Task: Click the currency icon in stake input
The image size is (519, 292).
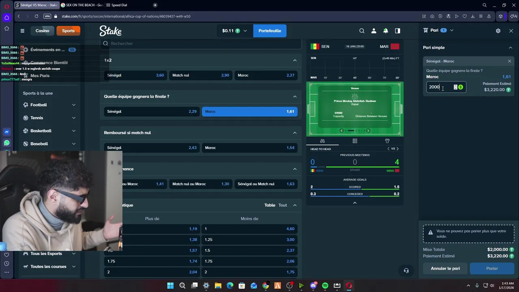Action: (x=461, y=87)
